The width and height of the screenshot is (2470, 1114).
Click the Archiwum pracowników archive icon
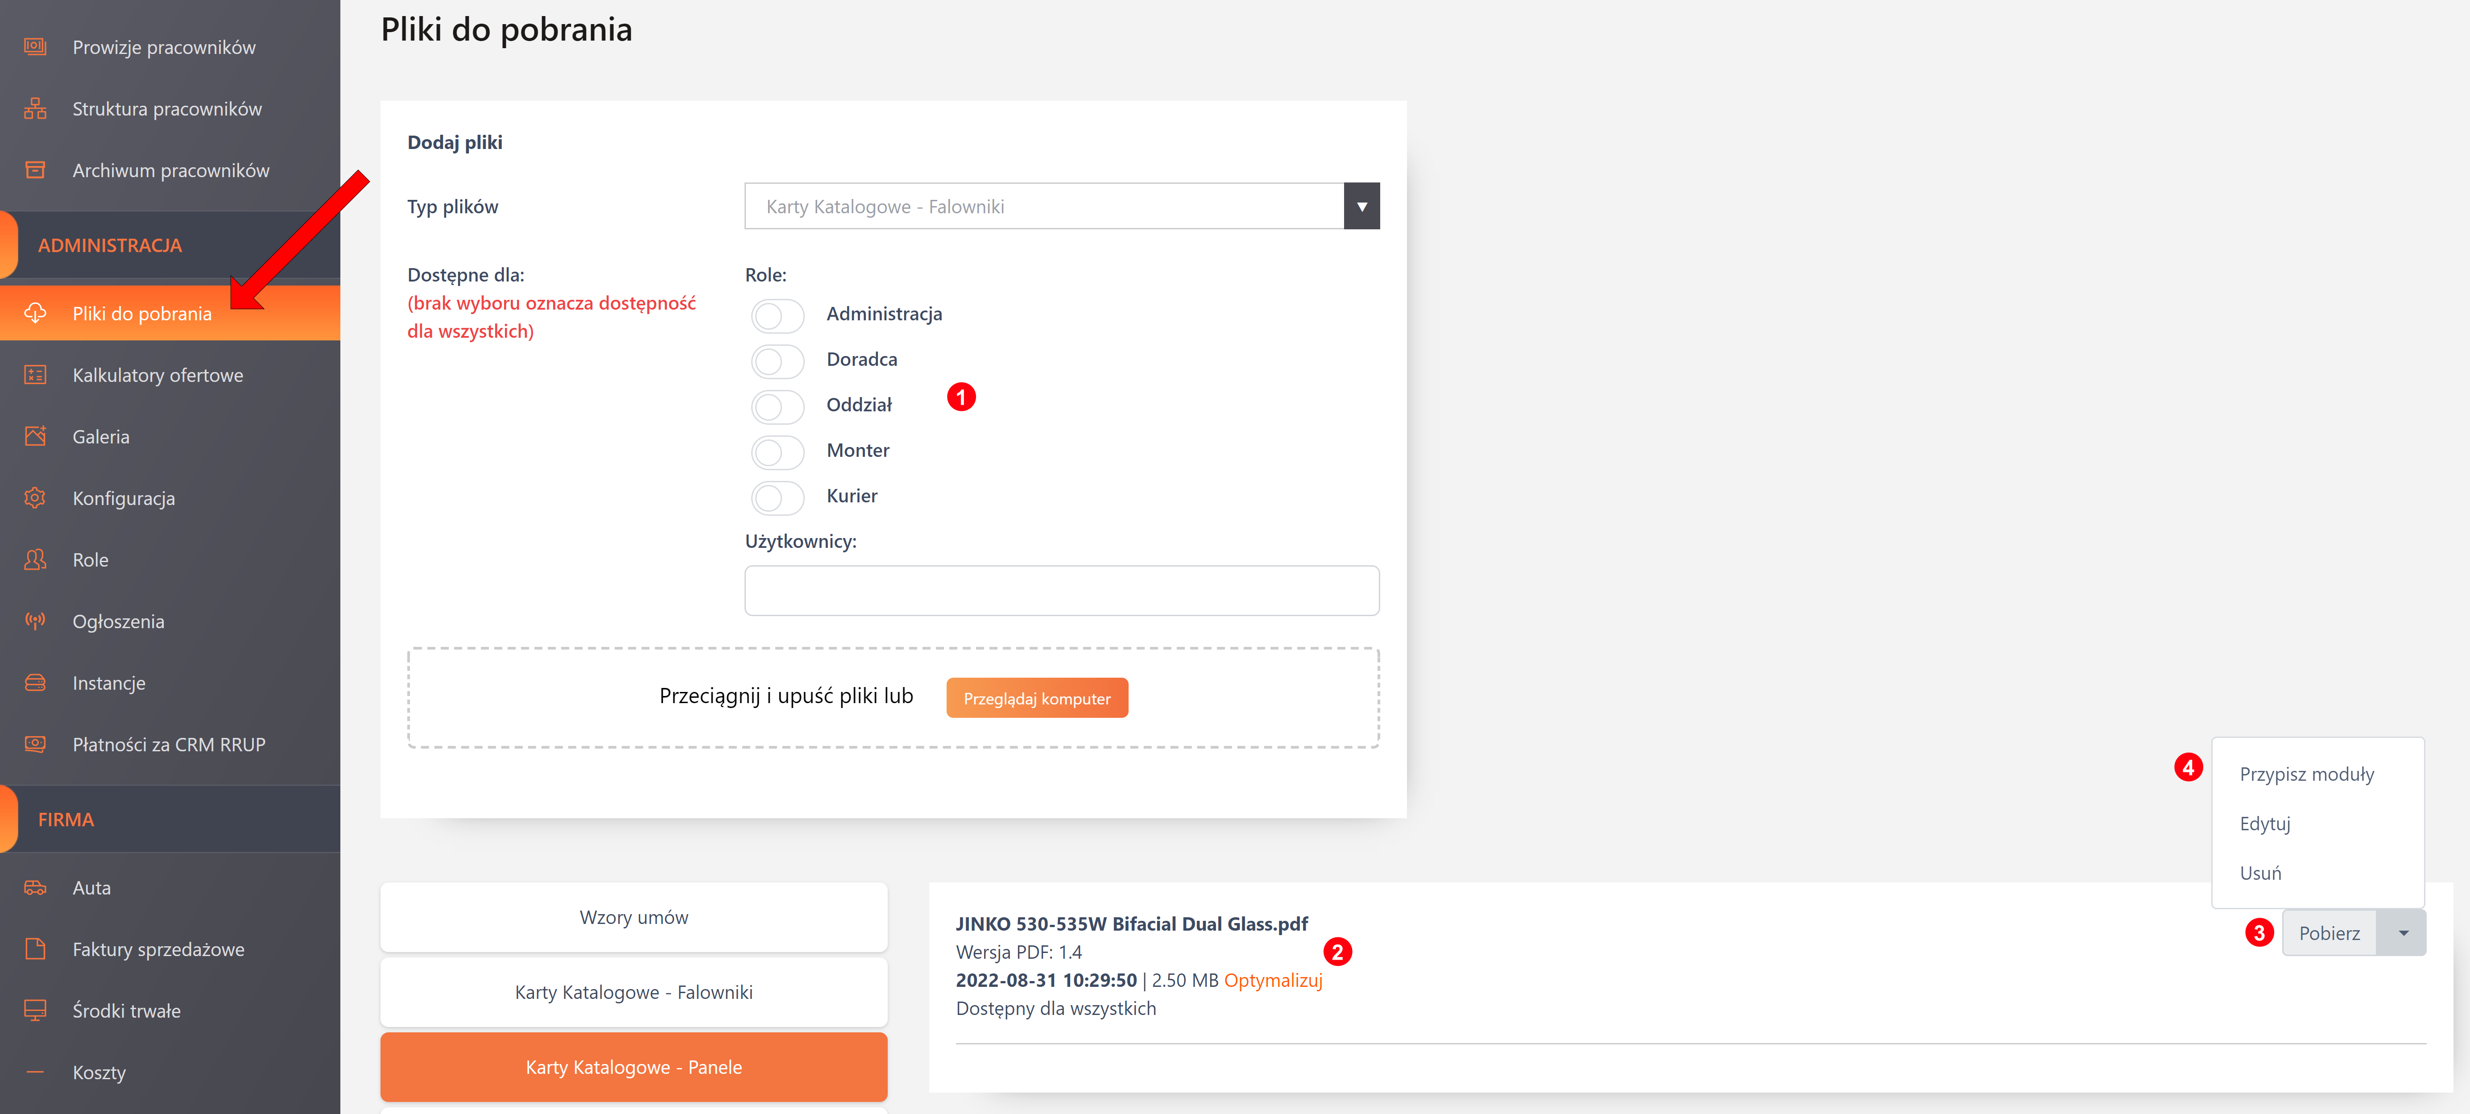pos(36,170)
